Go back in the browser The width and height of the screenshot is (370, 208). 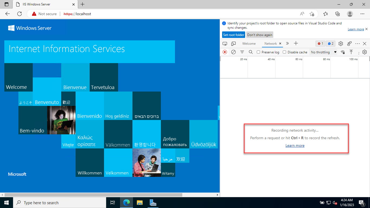[x=8, y=14]
